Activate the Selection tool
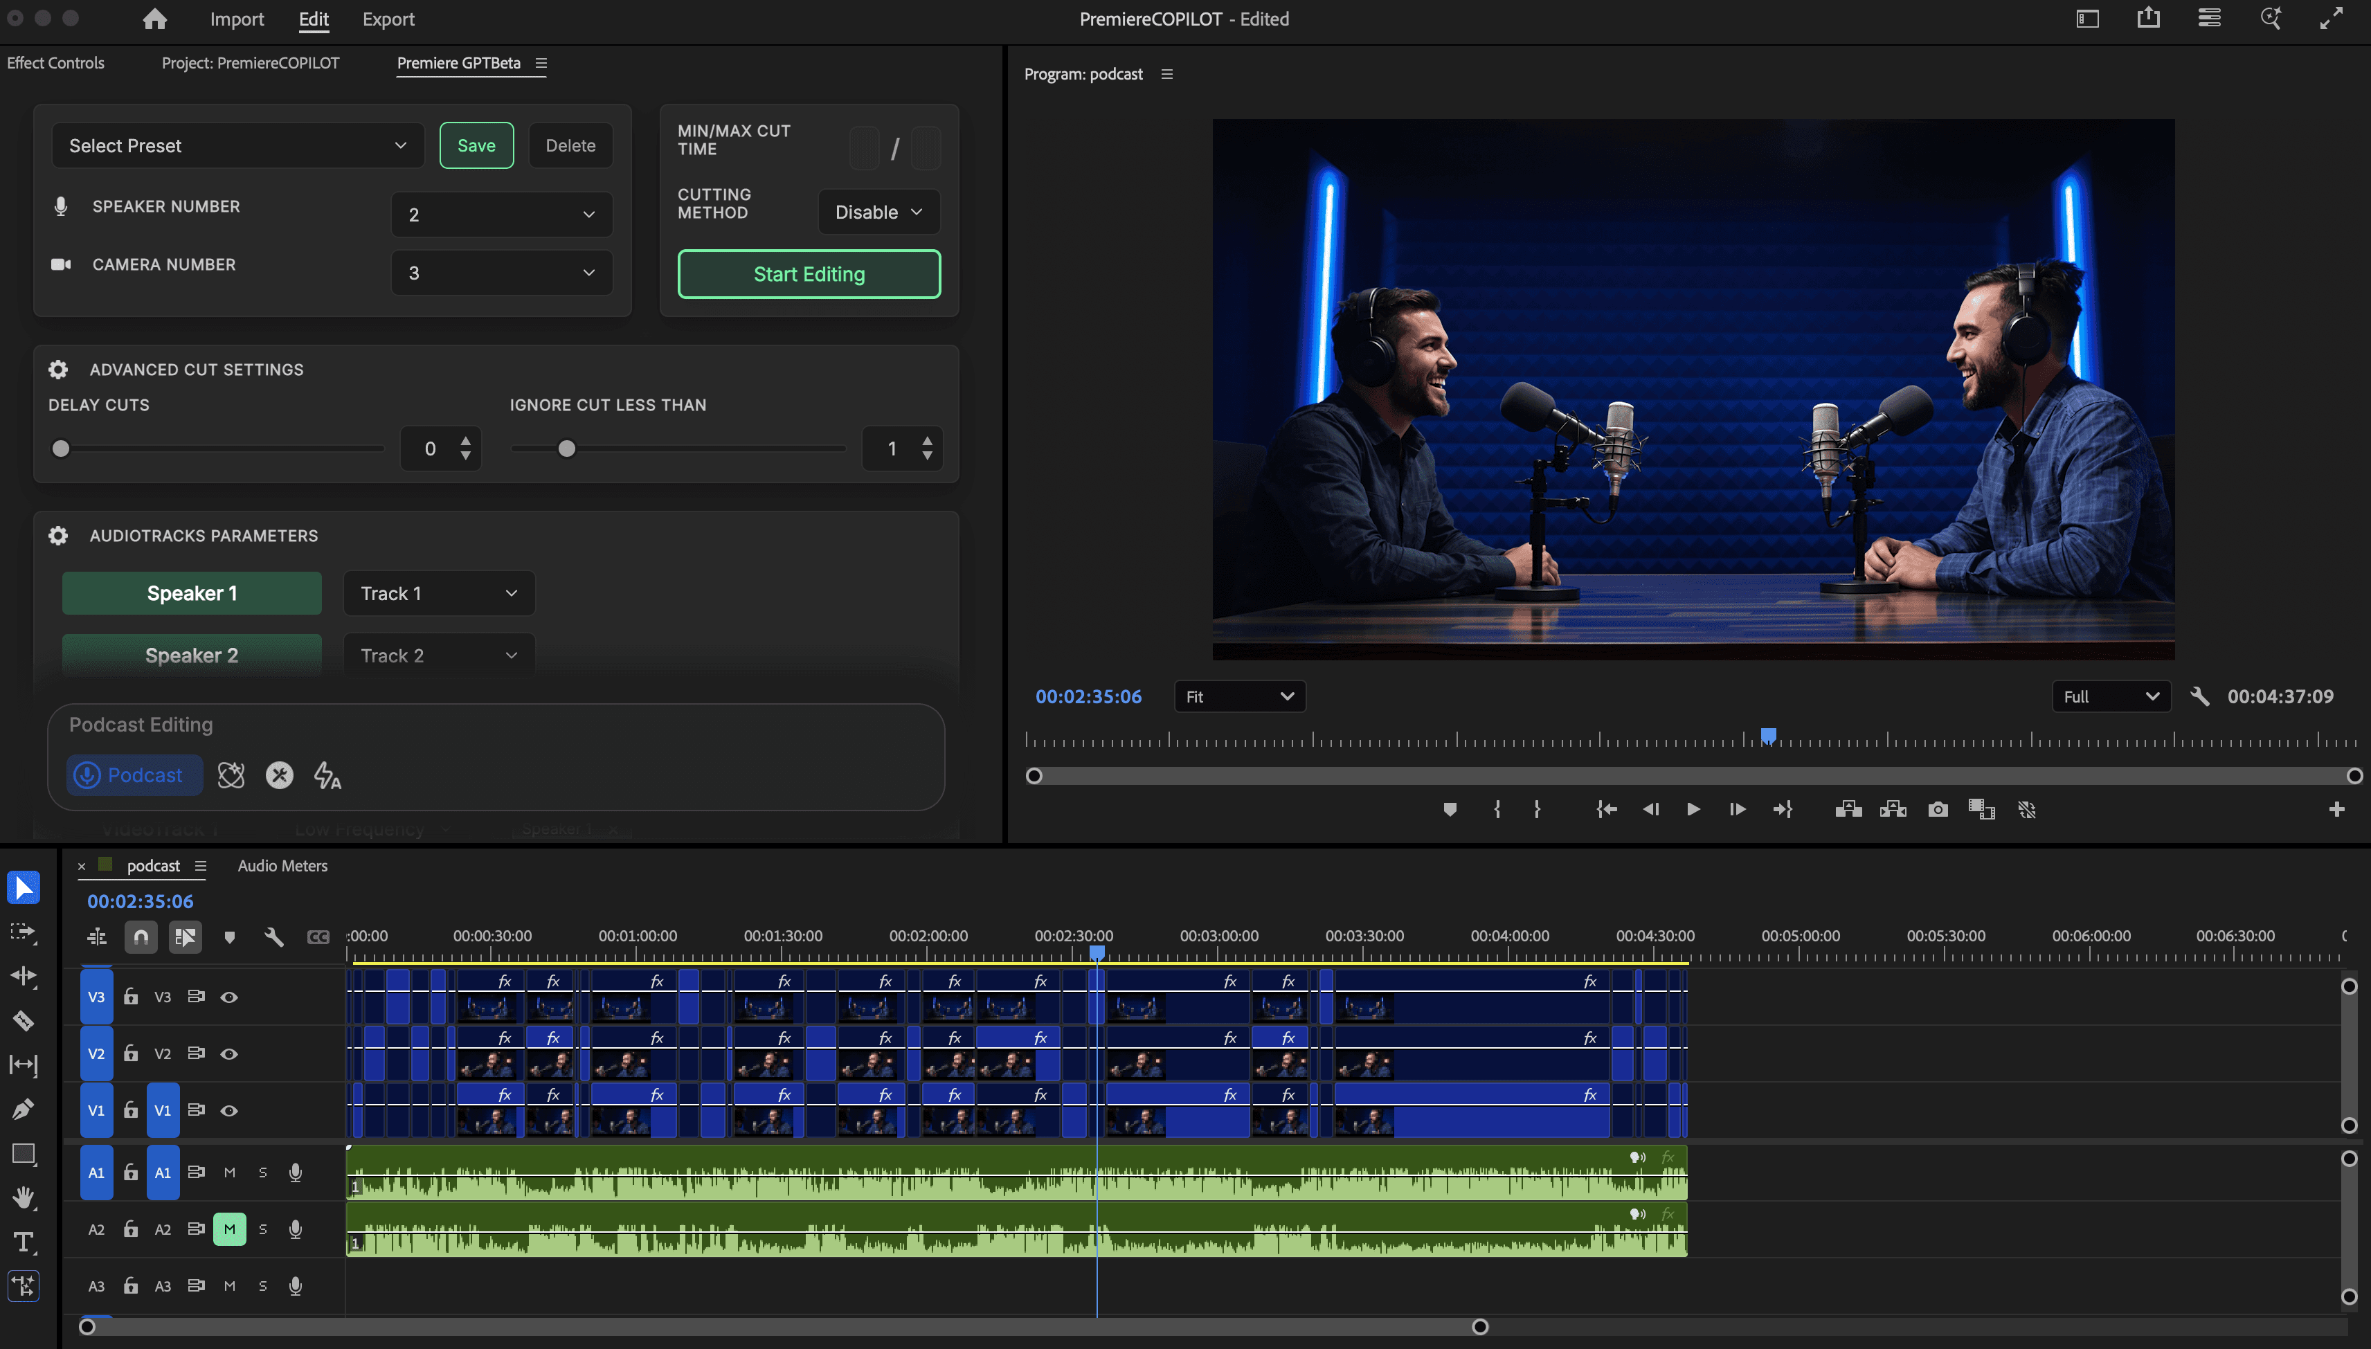This screenshot has height=1349, width=2371. pos(23,887)
